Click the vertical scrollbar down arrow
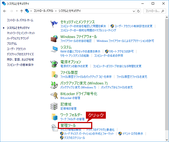The height and width of the screenshot is (142, 169). coord(167,140)
